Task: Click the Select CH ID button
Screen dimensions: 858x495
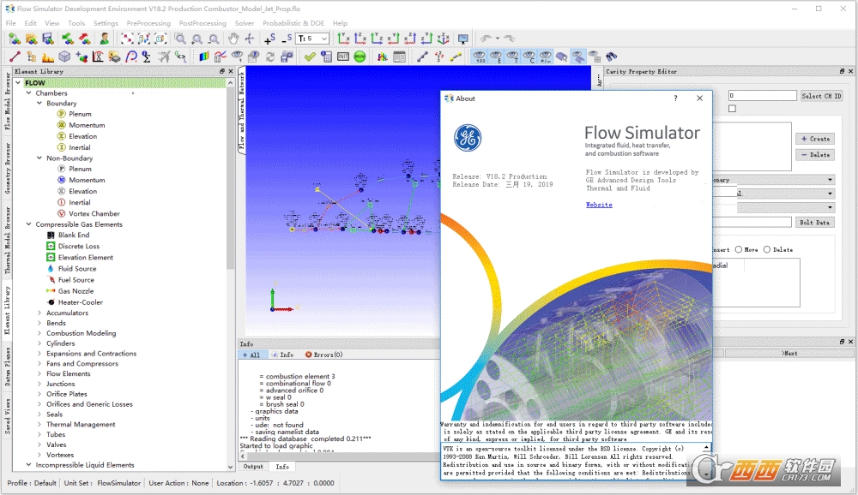Action: tap(821, 96)
